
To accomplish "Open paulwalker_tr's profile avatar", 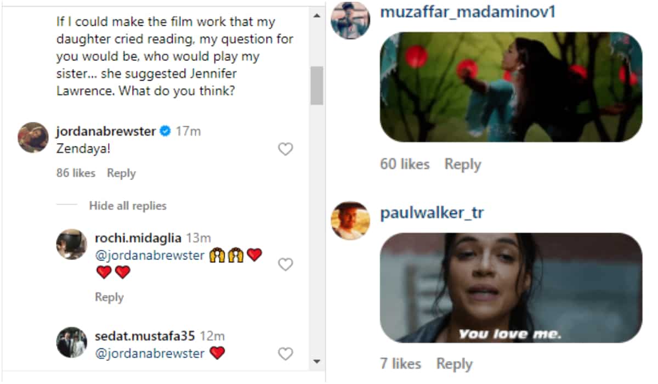I will tap(351, 221).
